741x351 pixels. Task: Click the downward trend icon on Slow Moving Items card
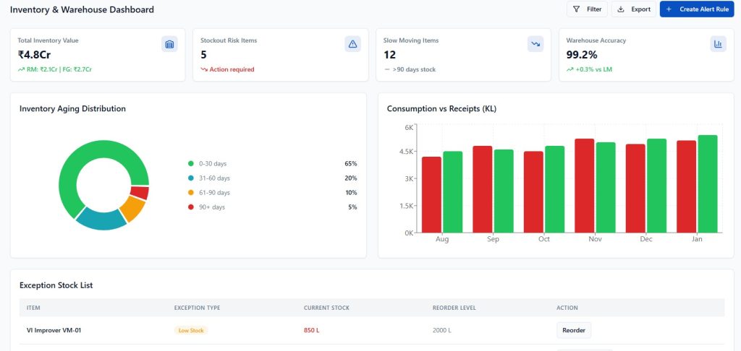(535, 44)
